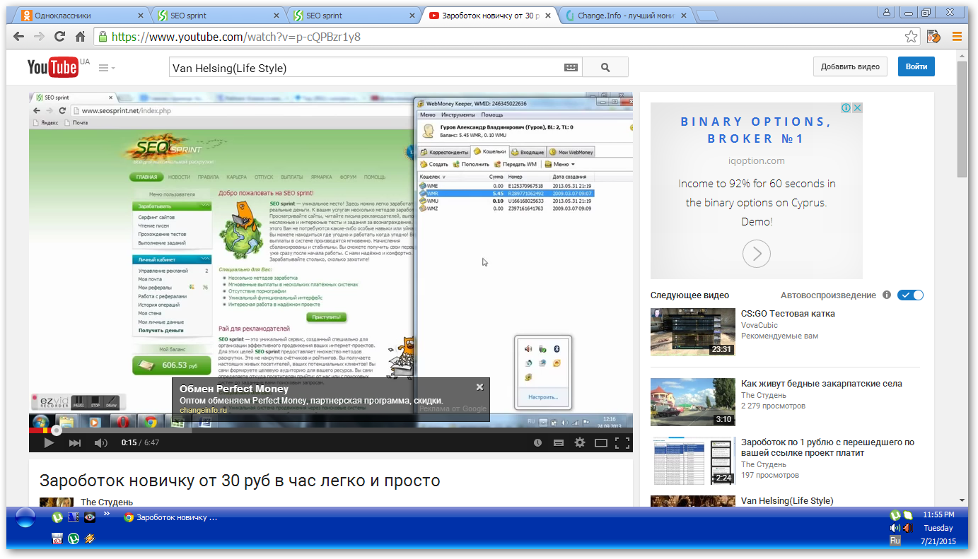Viewport: 978px width, 559px height.
Task: Open Как живут бедные закарпатские села video
Action: point(822,384)
